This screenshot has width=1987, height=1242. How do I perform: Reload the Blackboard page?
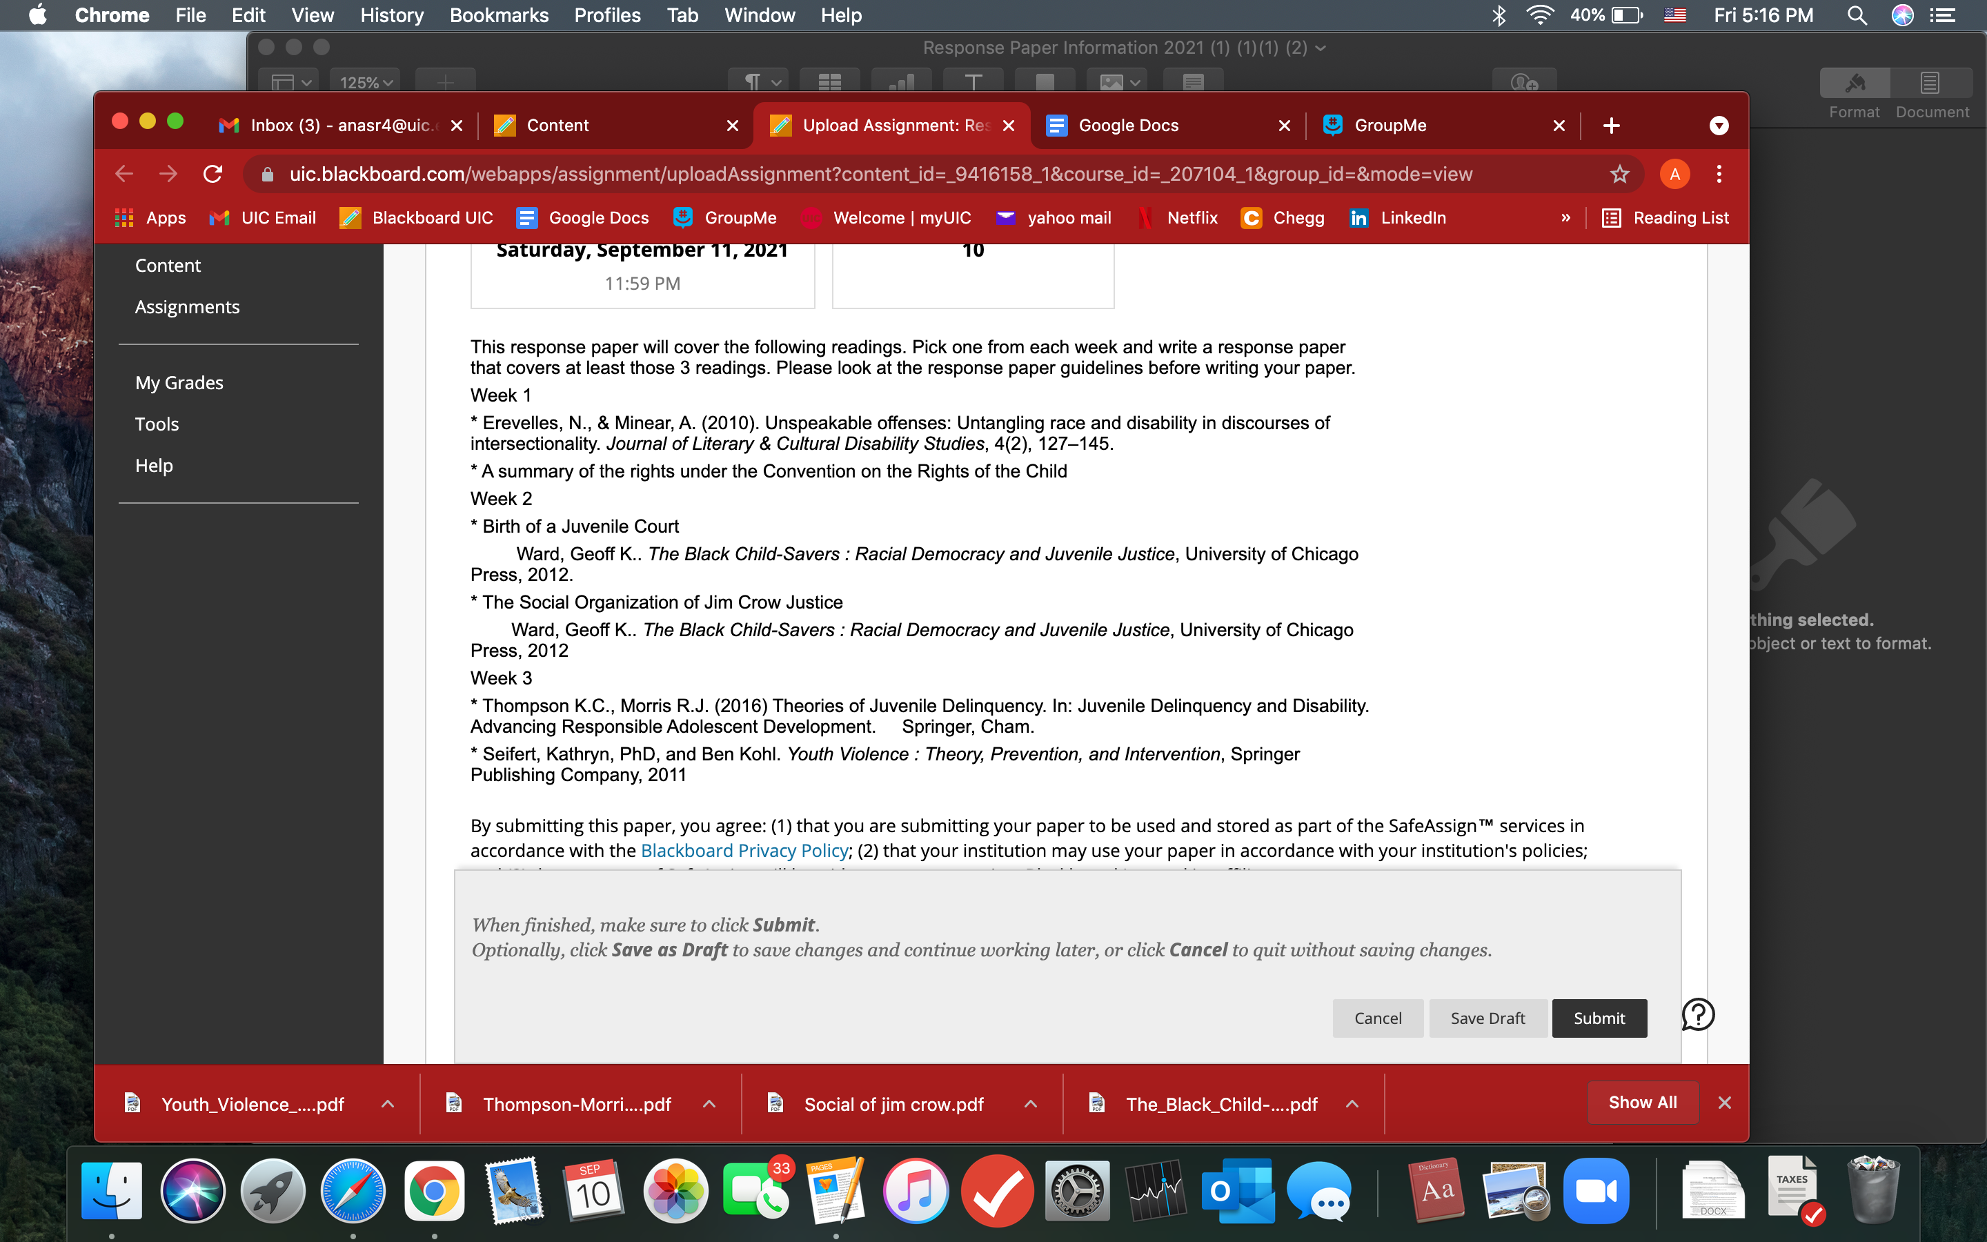tap(212, 174)
